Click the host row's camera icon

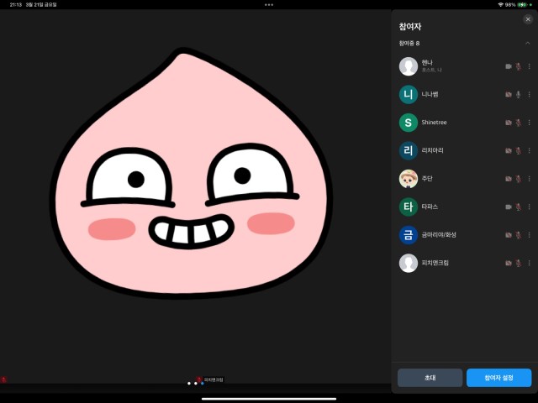pos(508,66)
